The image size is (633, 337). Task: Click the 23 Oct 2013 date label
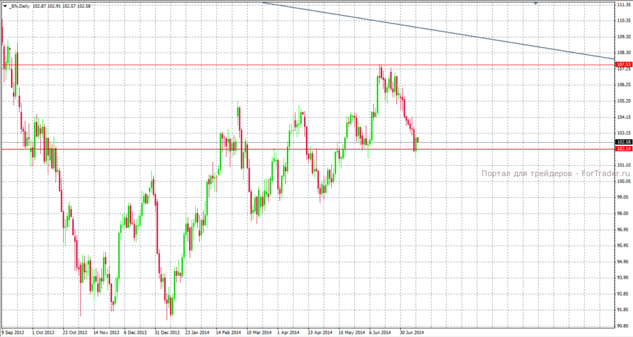click(75, 333)
